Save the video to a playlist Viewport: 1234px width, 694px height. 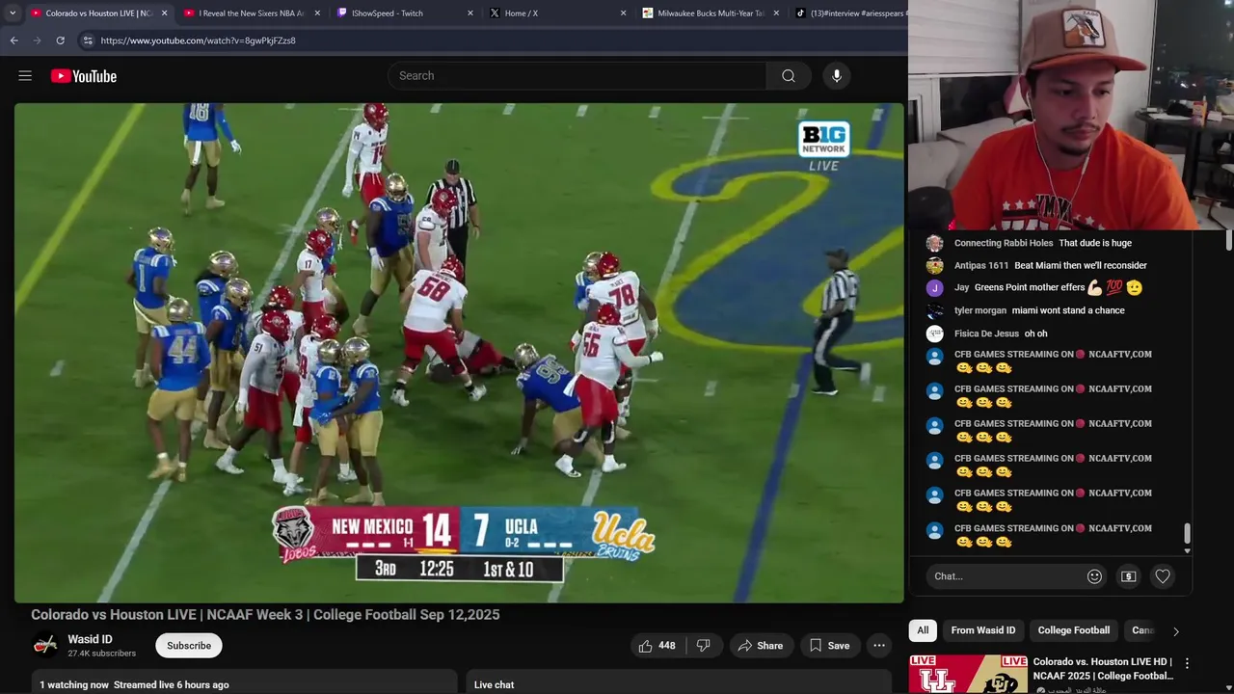[x=829, y=646]
